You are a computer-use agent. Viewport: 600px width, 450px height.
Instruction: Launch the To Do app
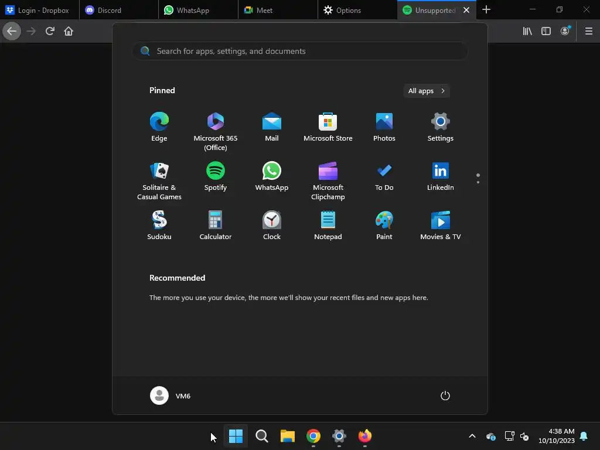(x=384, y=177)
